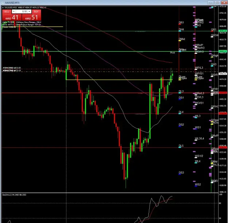Image resolution: width=228 pixels, height=223 pixels.
Task: Minimize the XAUUSD,M15 chart window
Action: 210,3
